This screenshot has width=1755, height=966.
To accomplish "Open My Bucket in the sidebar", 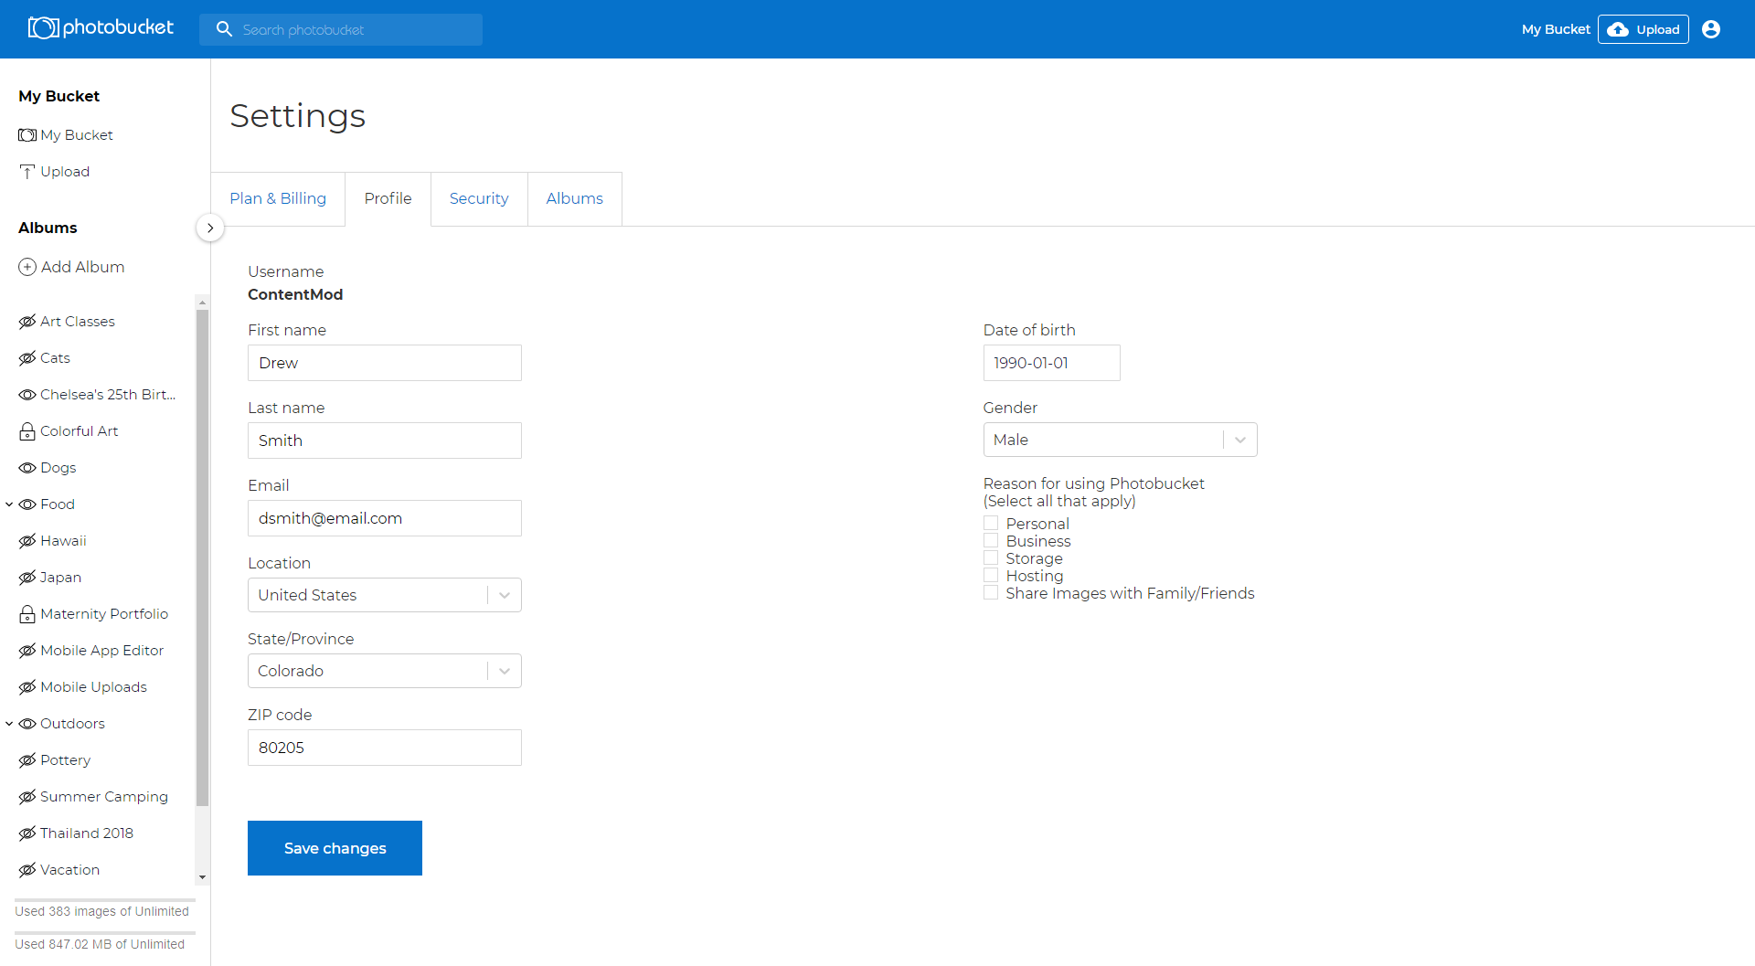I will [77, 135].
